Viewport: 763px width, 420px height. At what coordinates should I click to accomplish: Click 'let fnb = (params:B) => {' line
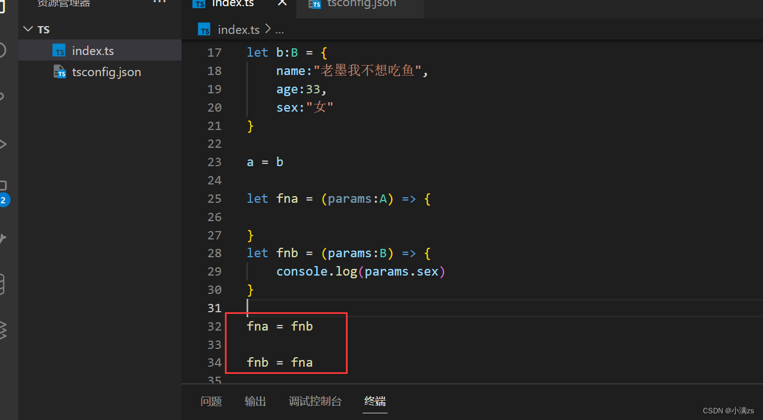point(339,253)
